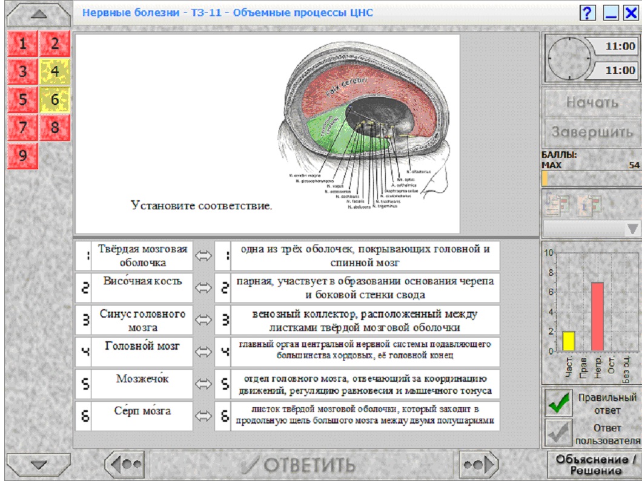
Task: Click the second document icon in right panel
Action: pos(589,204)
